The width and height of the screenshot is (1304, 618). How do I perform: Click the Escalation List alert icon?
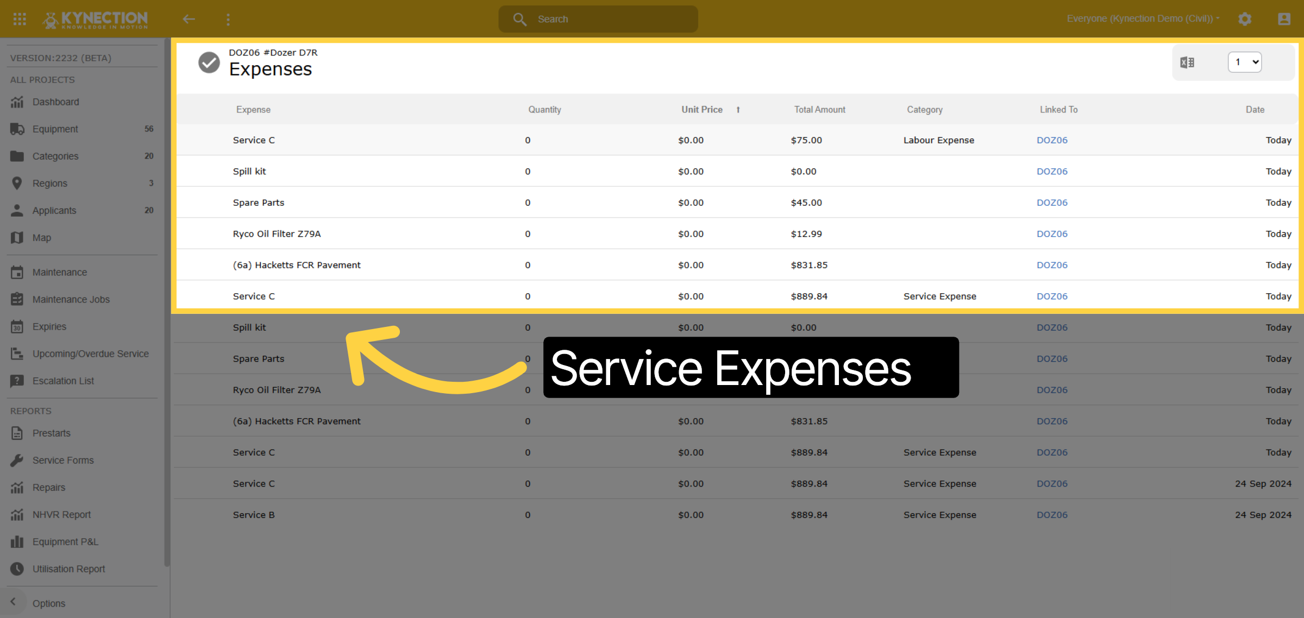(x=17, y=381)
